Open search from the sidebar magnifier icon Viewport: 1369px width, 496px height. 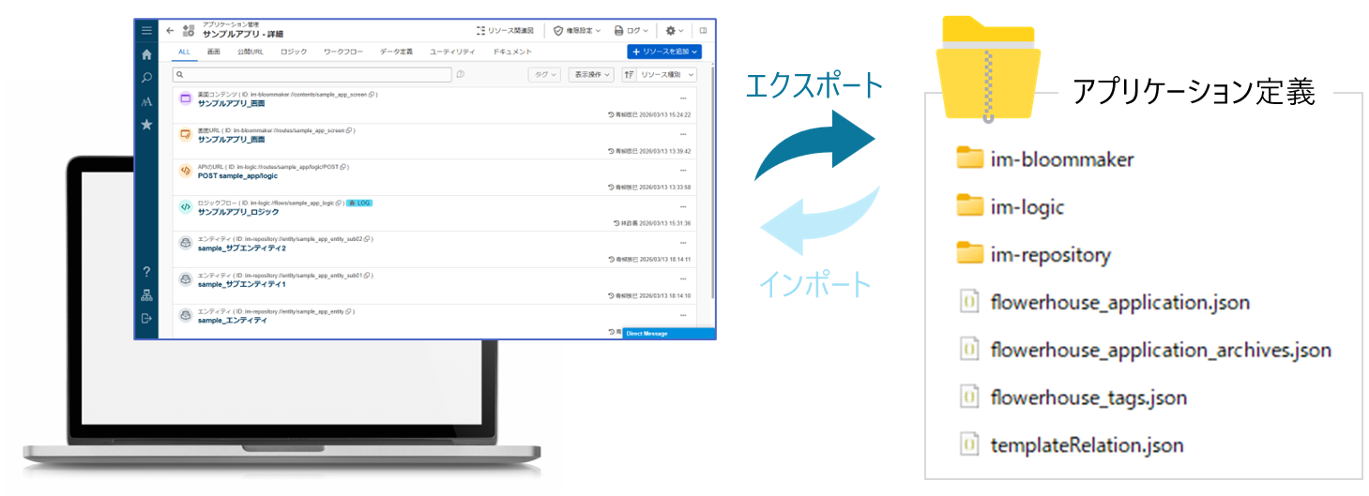[x=146, y=78]
